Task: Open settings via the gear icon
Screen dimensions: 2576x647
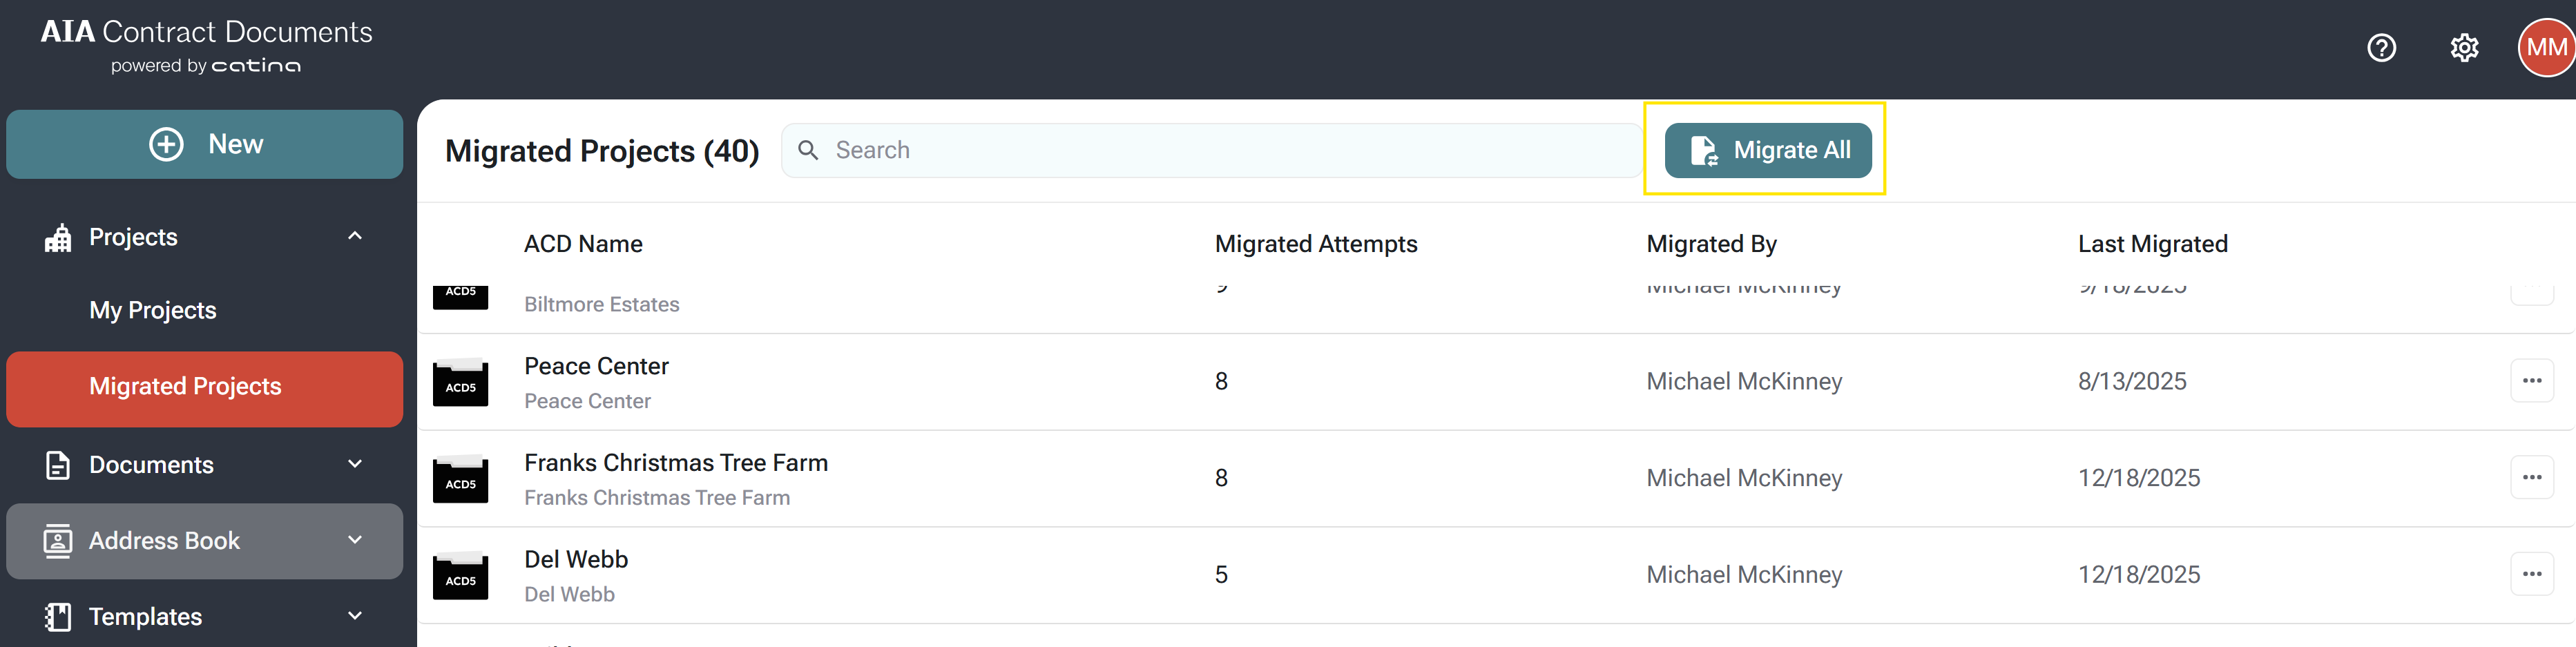Action: 2464,47
